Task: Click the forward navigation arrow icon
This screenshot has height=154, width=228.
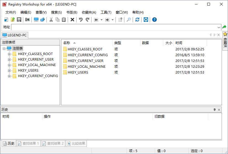Action: (x=107, y=20)
